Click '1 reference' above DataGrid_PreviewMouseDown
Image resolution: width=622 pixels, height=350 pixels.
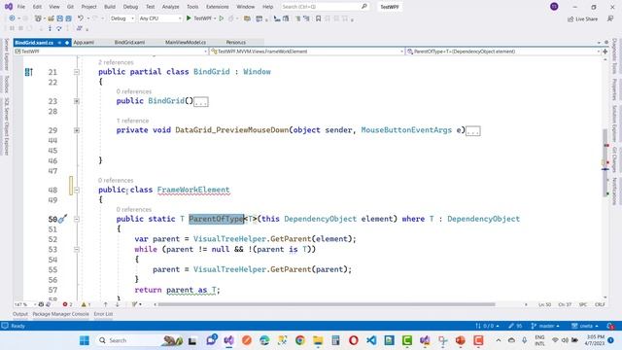click(x=132, y=121)
